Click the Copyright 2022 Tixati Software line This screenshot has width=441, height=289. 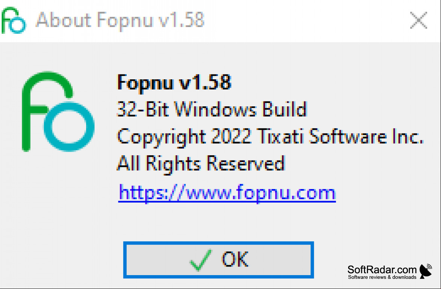tap(270, 137)
